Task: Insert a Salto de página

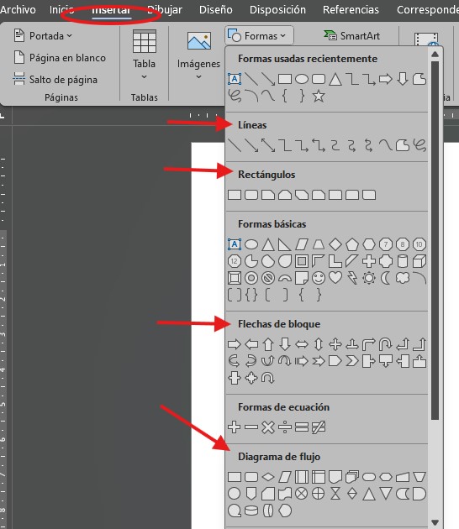Action: point(55,80)
